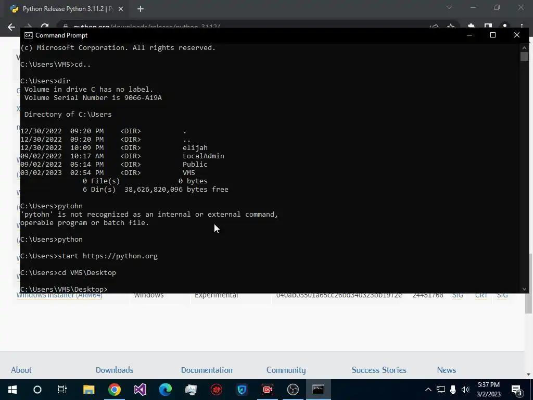Click the browser page scrollbar thumb
Image resolution: width=533 pixels, height=400 pixels.
tap(529, 283)
